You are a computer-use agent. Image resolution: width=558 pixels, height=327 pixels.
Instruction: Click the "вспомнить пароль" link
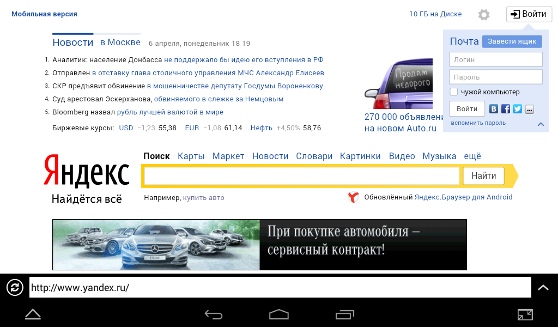478,123
